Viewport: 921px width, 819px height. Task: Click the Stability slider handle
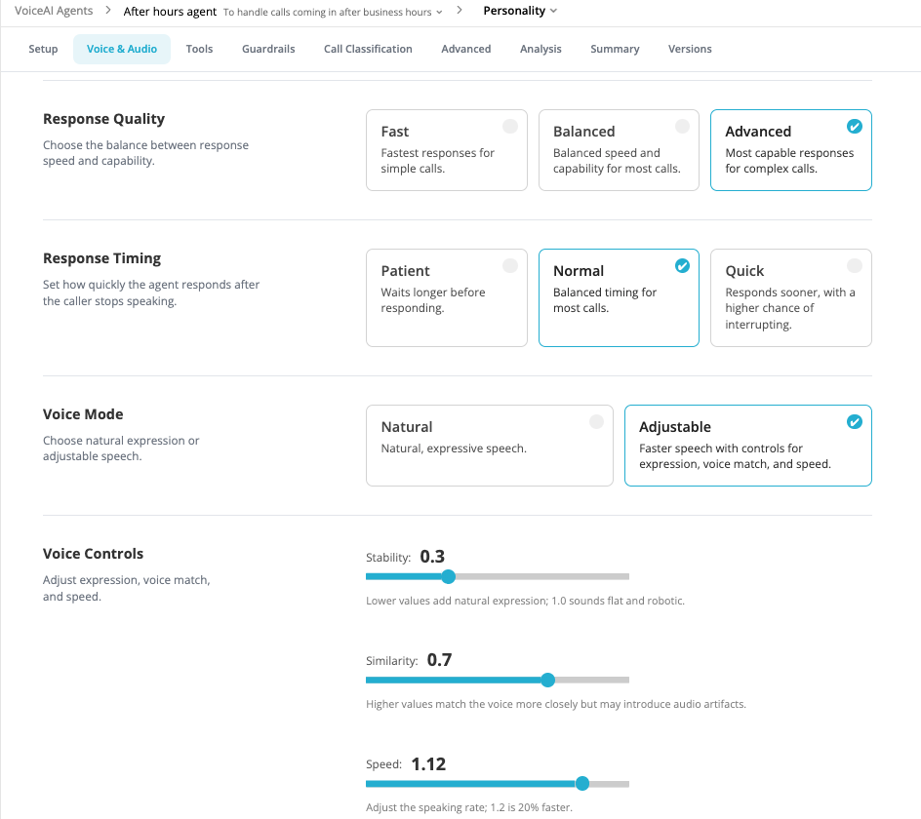click(448, 576)
